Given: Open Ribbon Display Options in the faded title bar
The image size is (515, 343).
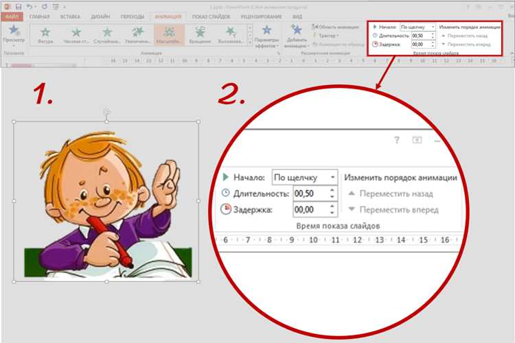Looking at the screenshot, I should tap(479, 7).
